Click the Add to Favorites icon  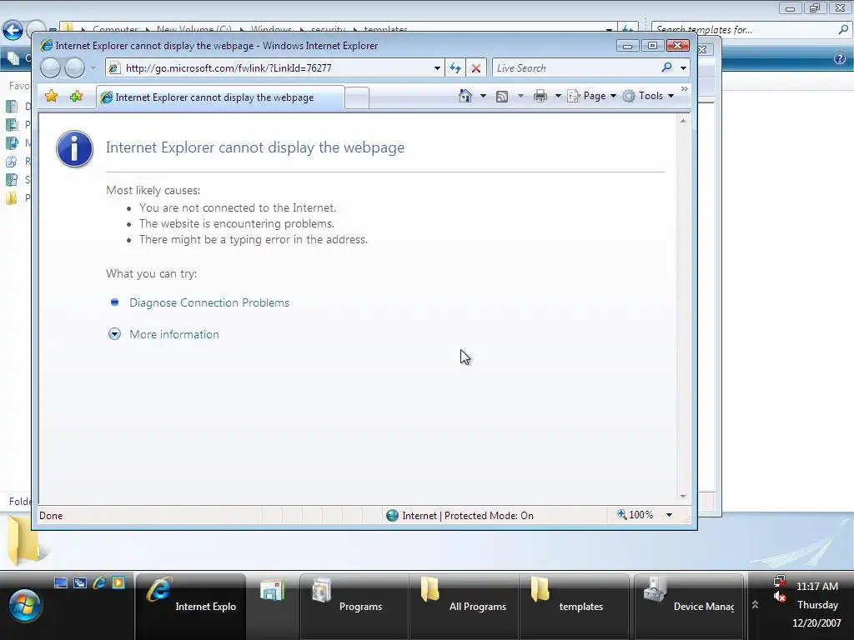[76, 97]
